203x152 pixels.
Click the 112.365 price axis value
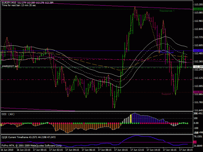point(198,62)
